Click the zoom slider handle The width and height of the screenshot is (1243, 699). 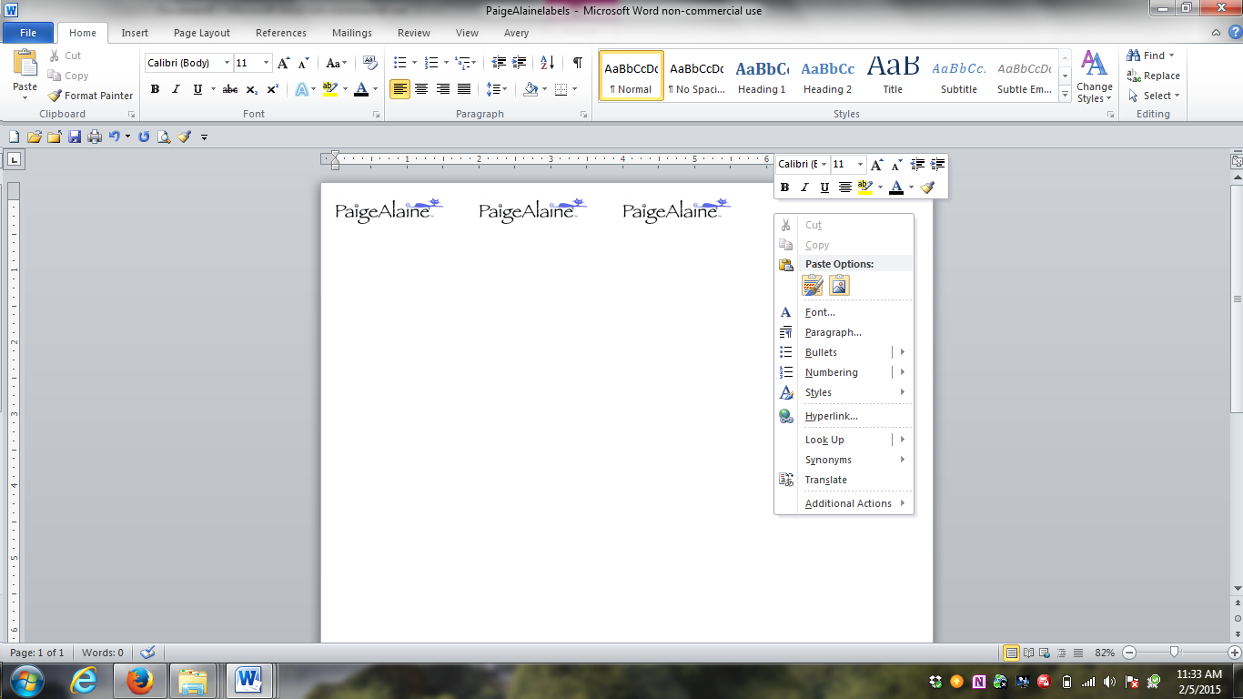click(x=1175, y=653)
